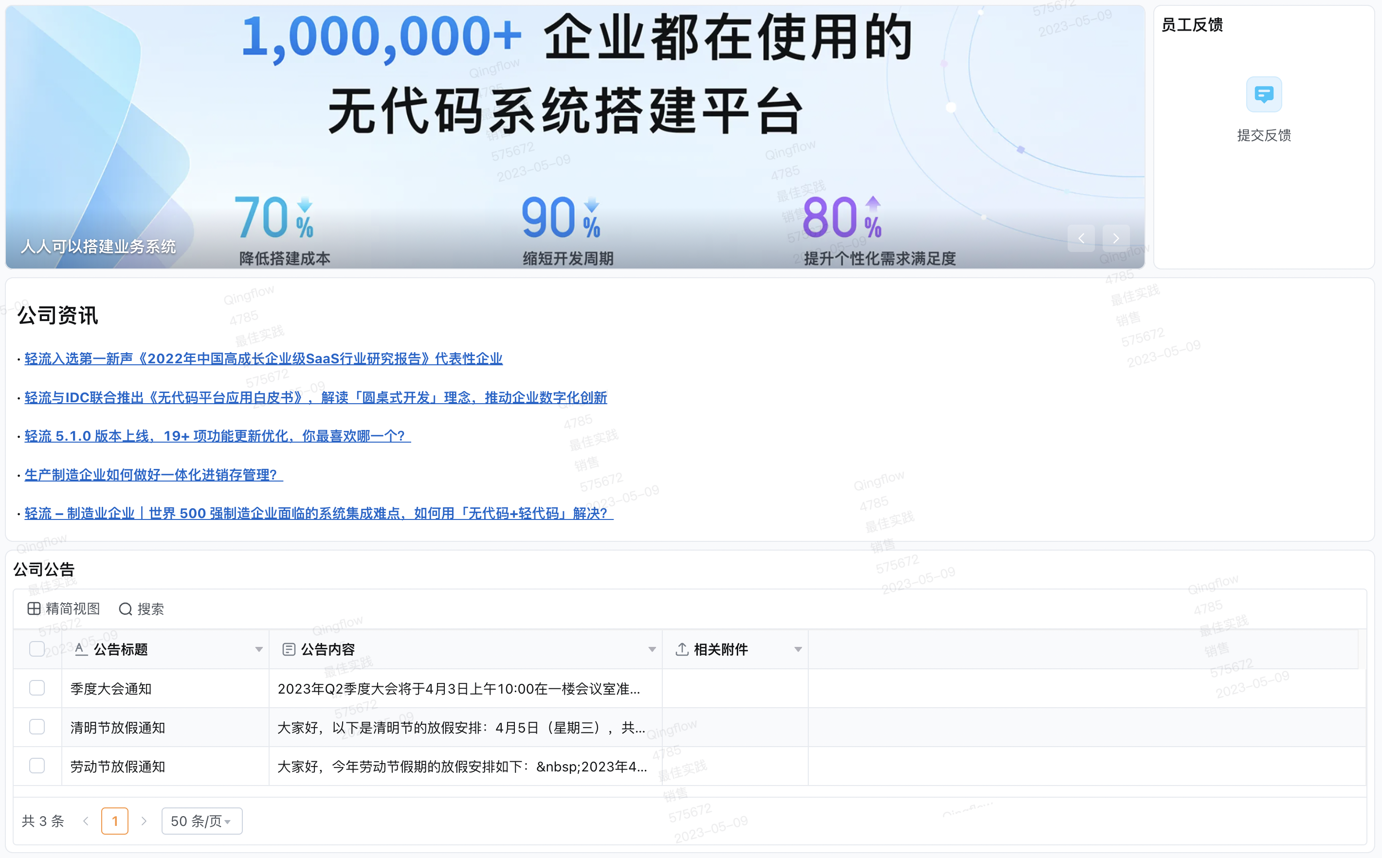Click the 劳动节假期的放假安排 content cell
Screen dimensions: 1382x858
coord(465,767)
